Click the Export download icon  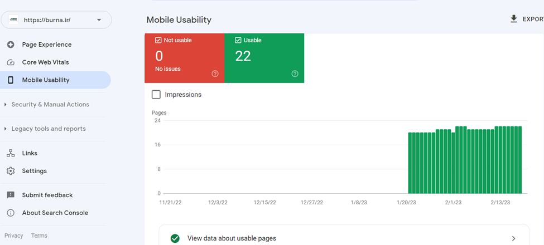click(514, 19)
